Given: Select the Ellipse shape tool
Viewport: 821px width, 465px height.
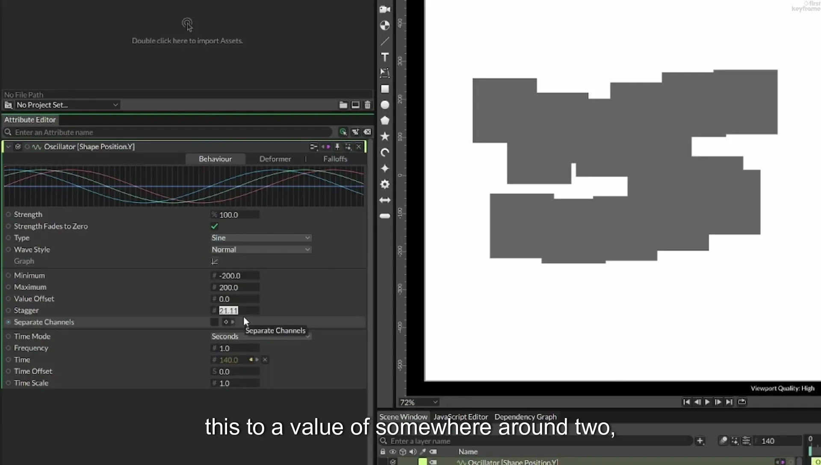Looking at the screenshot, I should (x=385, y=105).
